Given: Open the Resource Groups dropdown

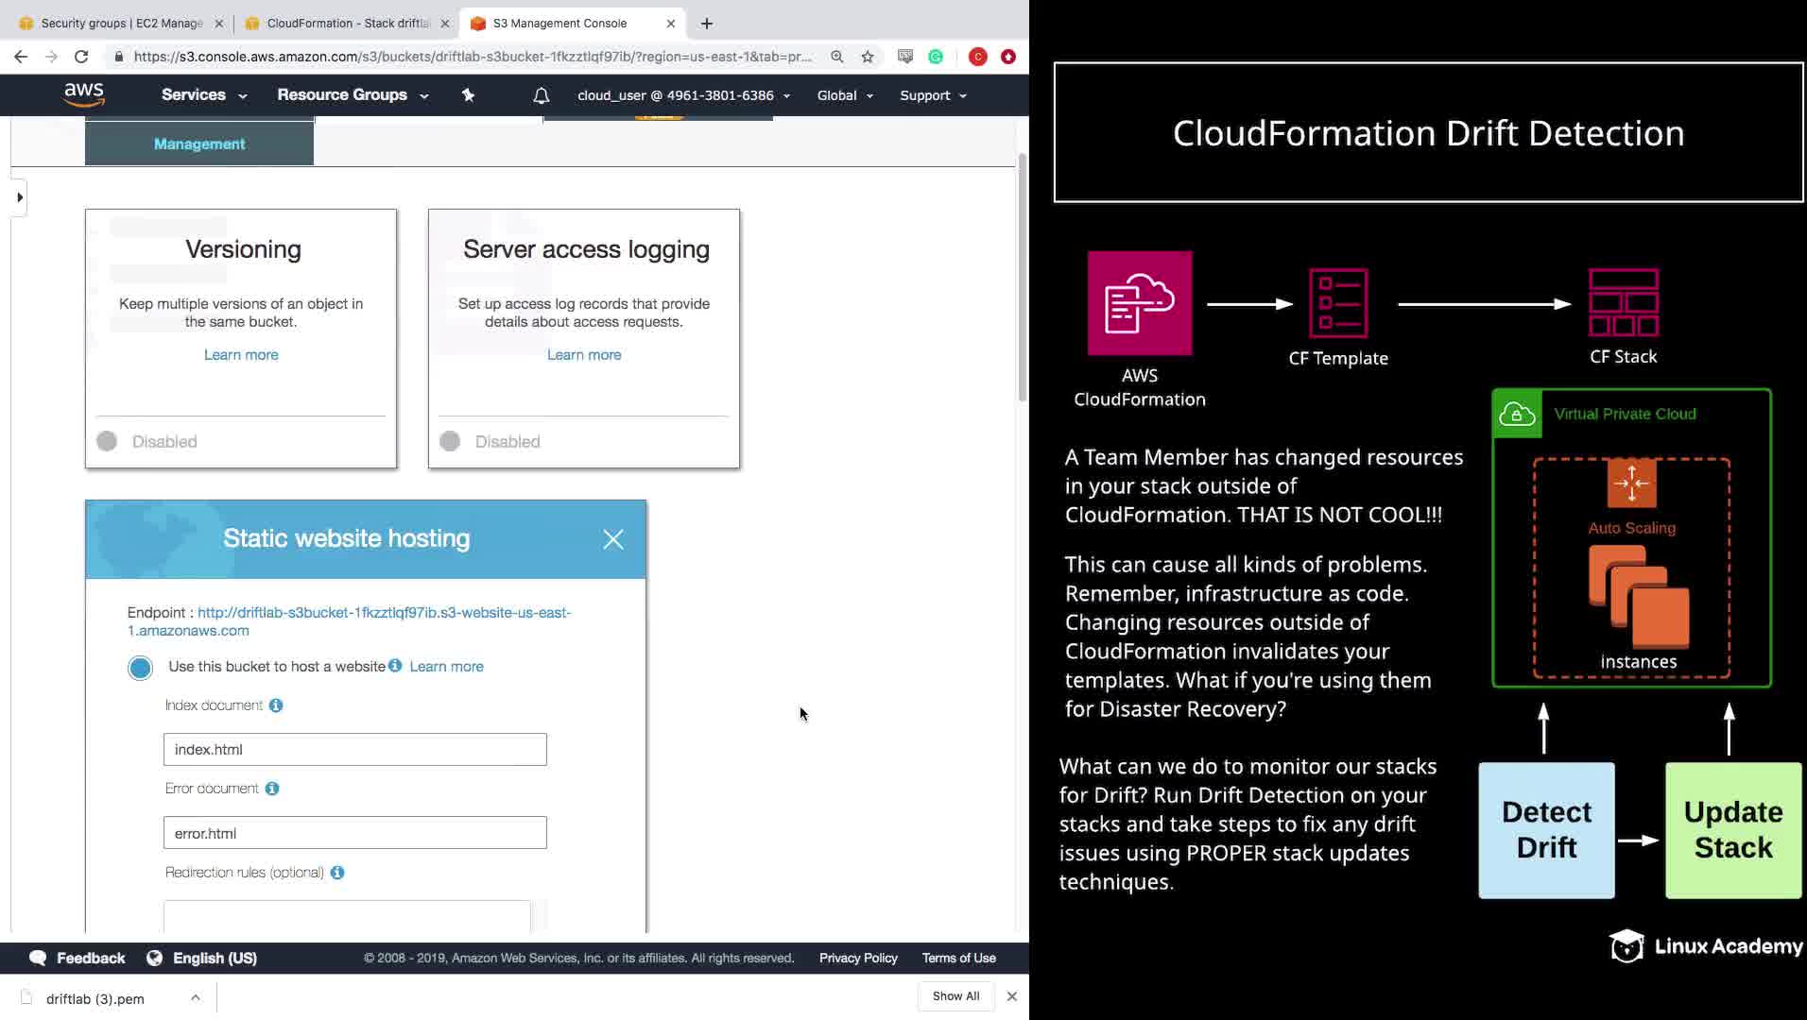Looking at the screenshot, I should pos(353,95).
